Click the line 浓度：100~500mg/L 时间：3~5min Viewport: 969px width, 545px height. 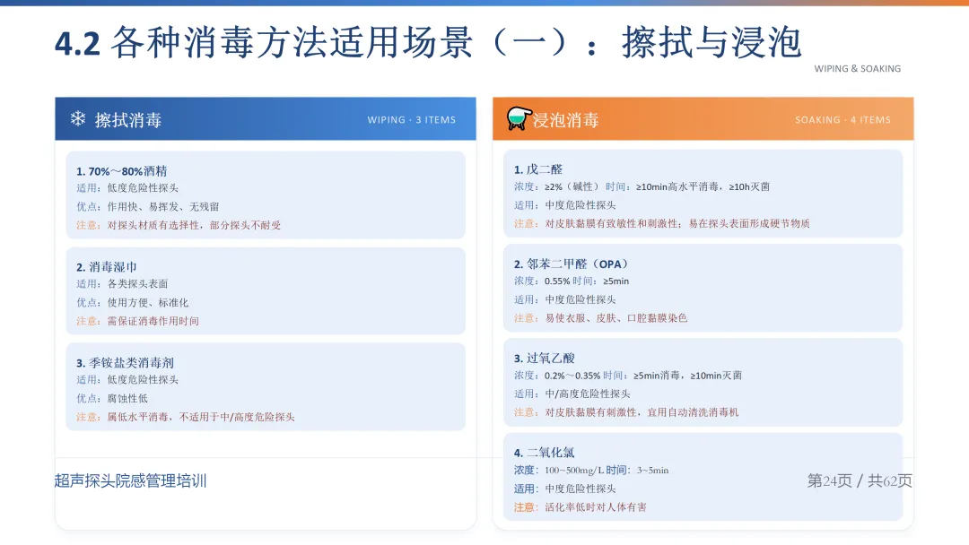[x=591, y=470]
